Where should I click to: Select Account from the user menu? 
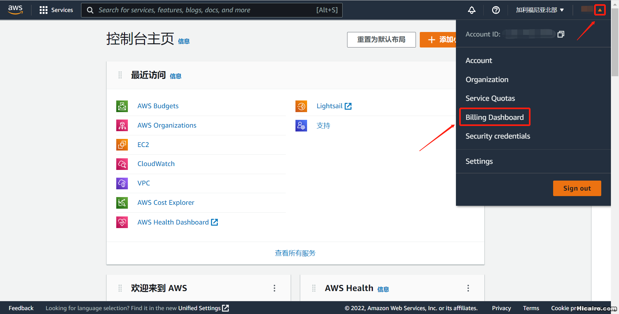click(x=479, y=61)
